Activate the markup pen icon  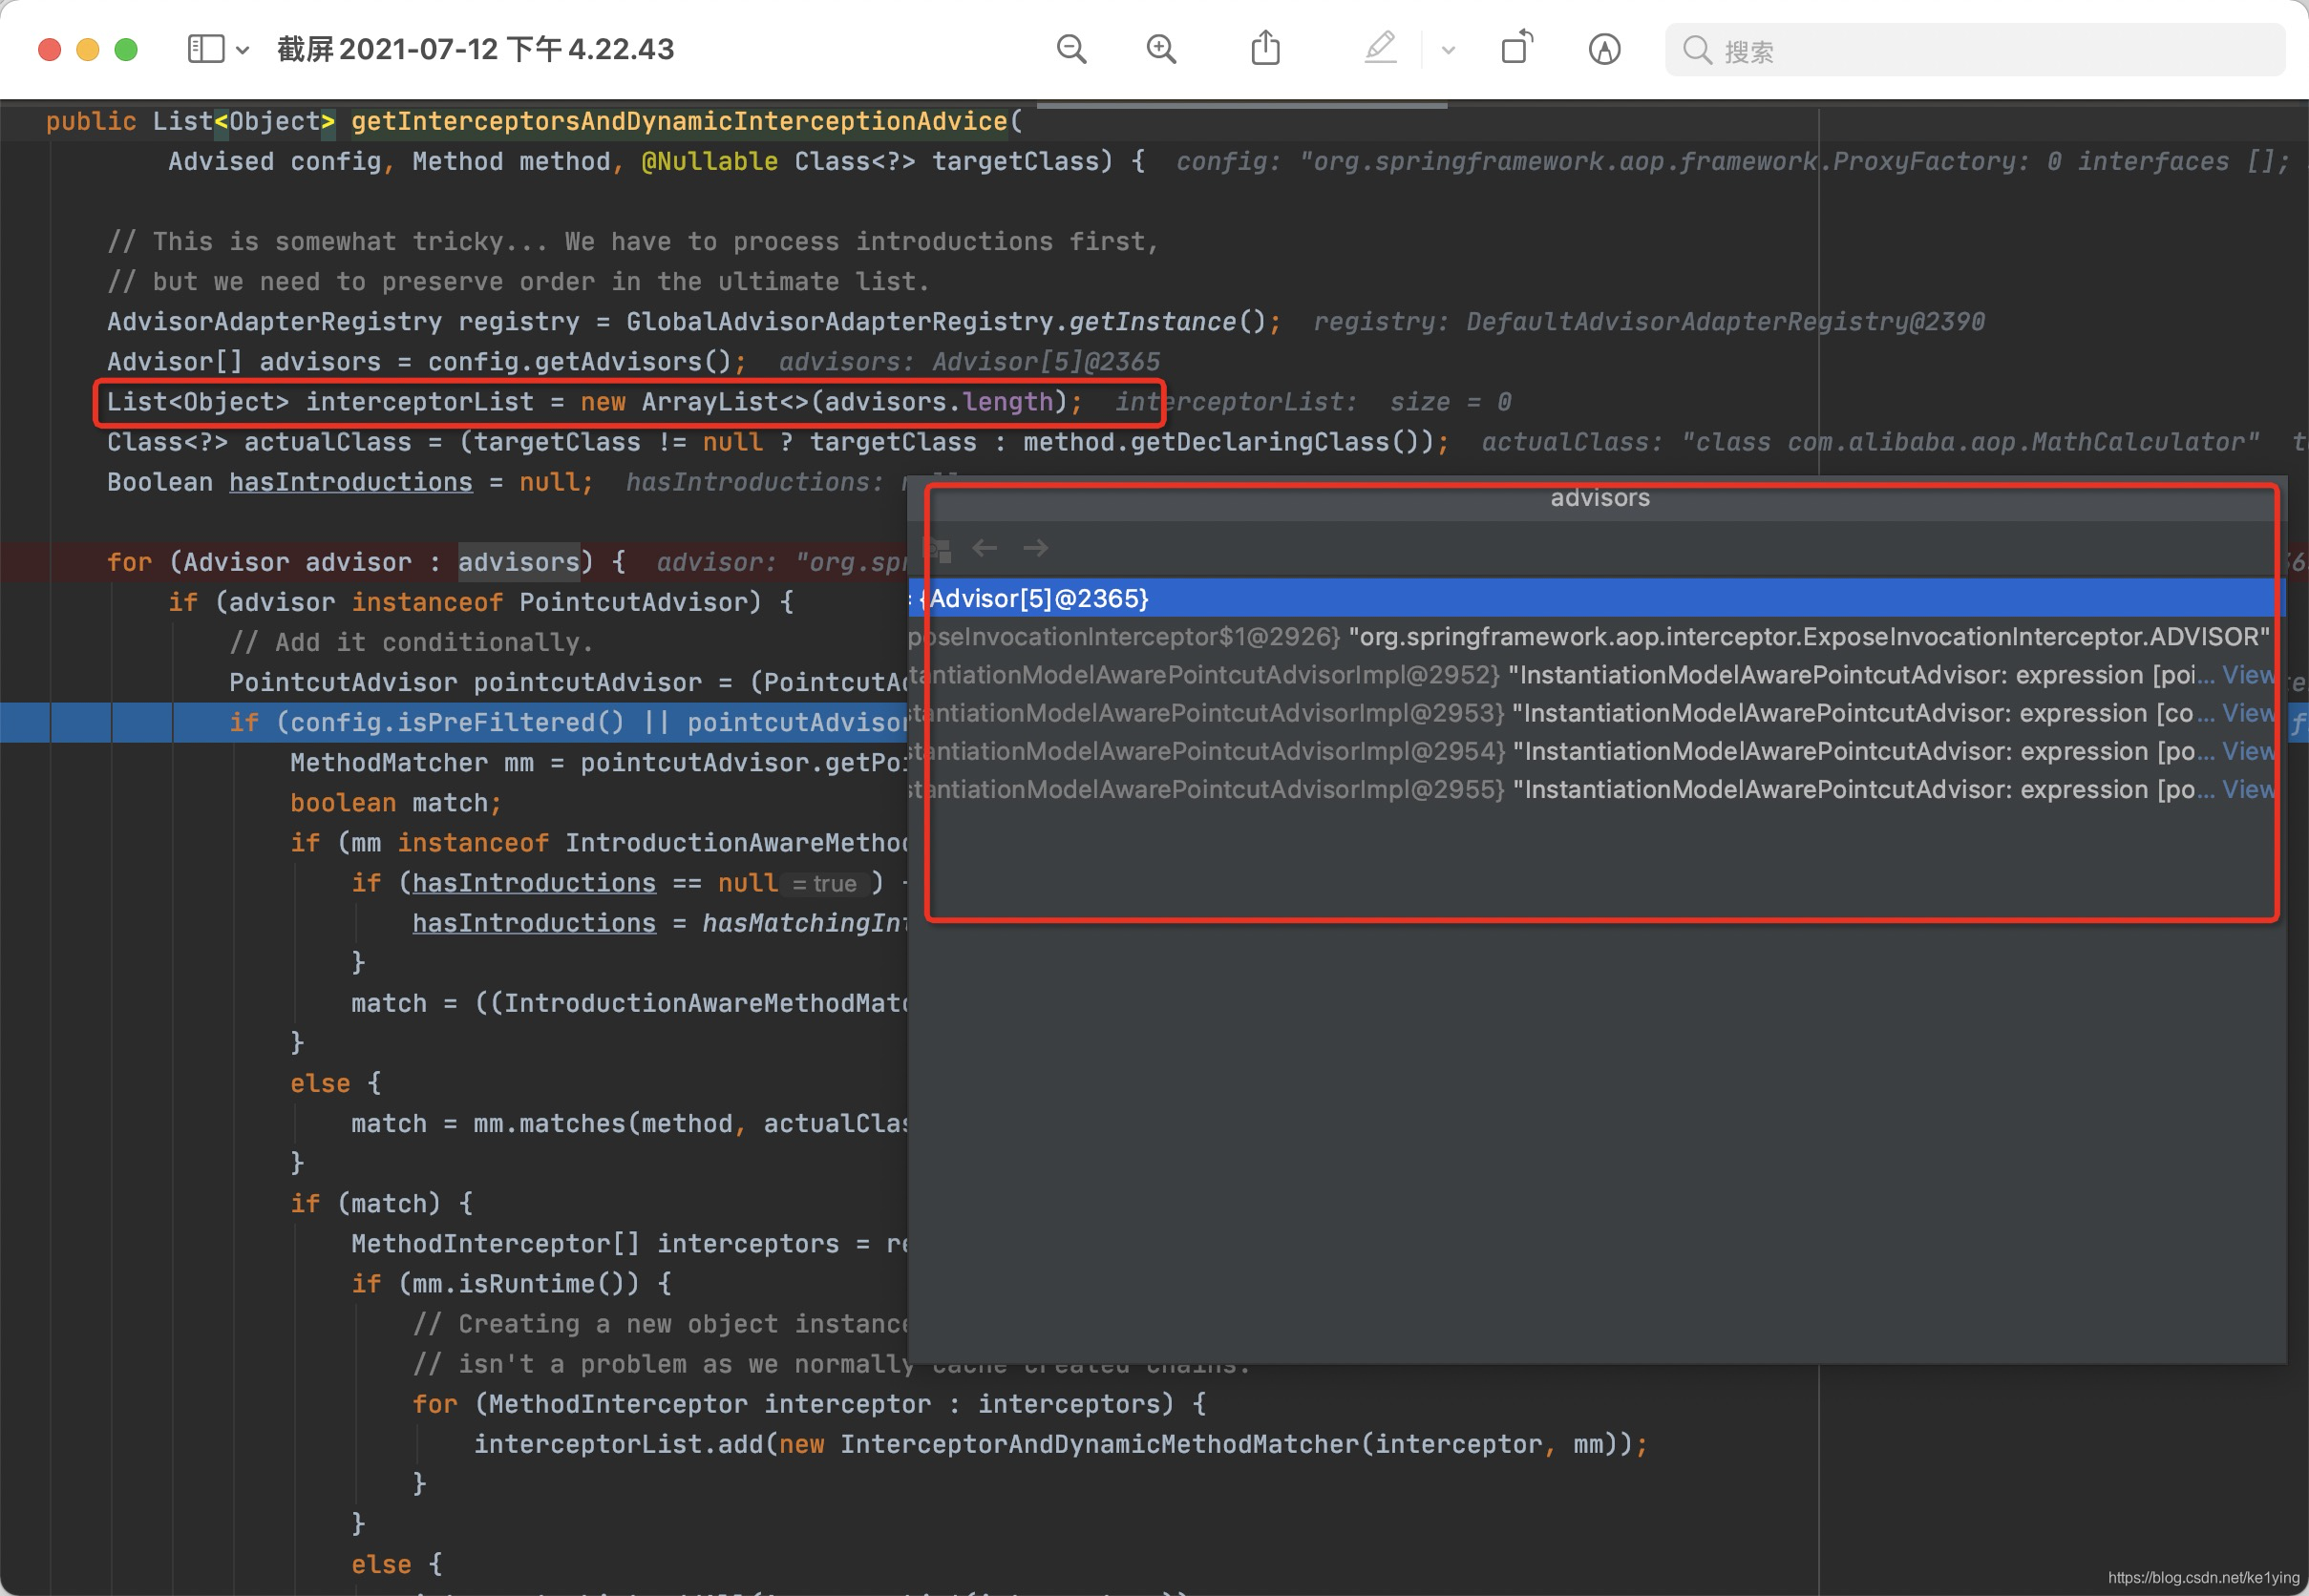coord(1381,48)
